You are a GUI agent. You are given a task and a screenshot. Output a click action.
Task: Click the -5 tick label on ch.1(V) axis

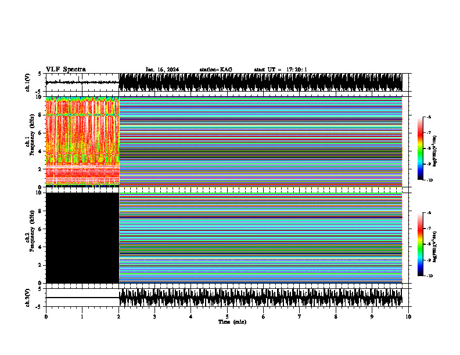pos(39,92)
